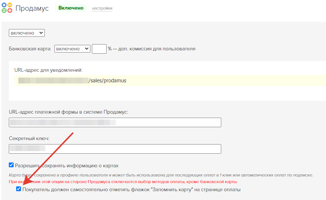The height and width of the screenshot is (200, 326).
Task: Toggle Разрешить сохранять информацию о картах checkbox
Action: click(x=11, y=165)
